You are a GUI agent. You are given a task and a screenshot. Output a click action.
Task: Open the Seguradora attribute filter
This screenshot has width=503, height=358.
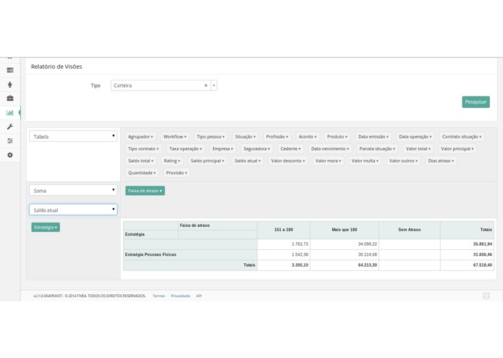pos(257,149)
